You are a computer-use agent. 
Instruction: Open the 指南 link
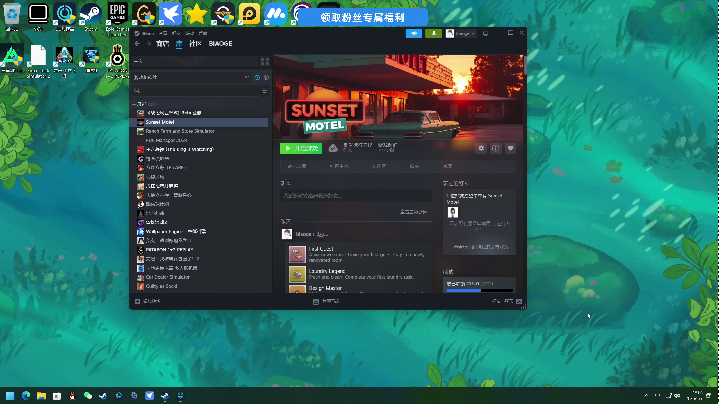(414, 166)
